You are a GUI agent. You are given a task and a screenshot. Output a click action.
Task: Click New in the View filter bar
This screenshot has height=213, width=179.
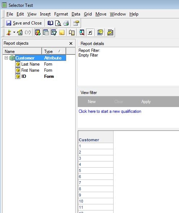point(91,102)
